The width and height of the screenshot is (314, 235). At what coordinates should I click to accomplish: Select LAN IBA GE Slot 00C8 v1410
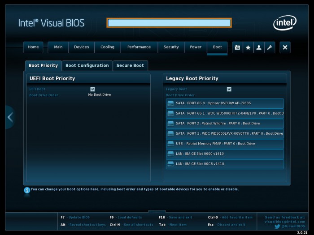(x=225, y=164)
